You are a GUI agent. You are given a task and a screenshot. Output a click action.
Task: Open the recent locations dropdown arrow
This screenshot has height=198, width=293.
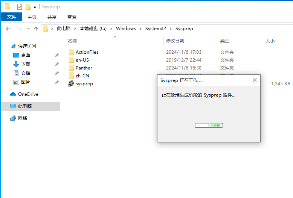28,29
